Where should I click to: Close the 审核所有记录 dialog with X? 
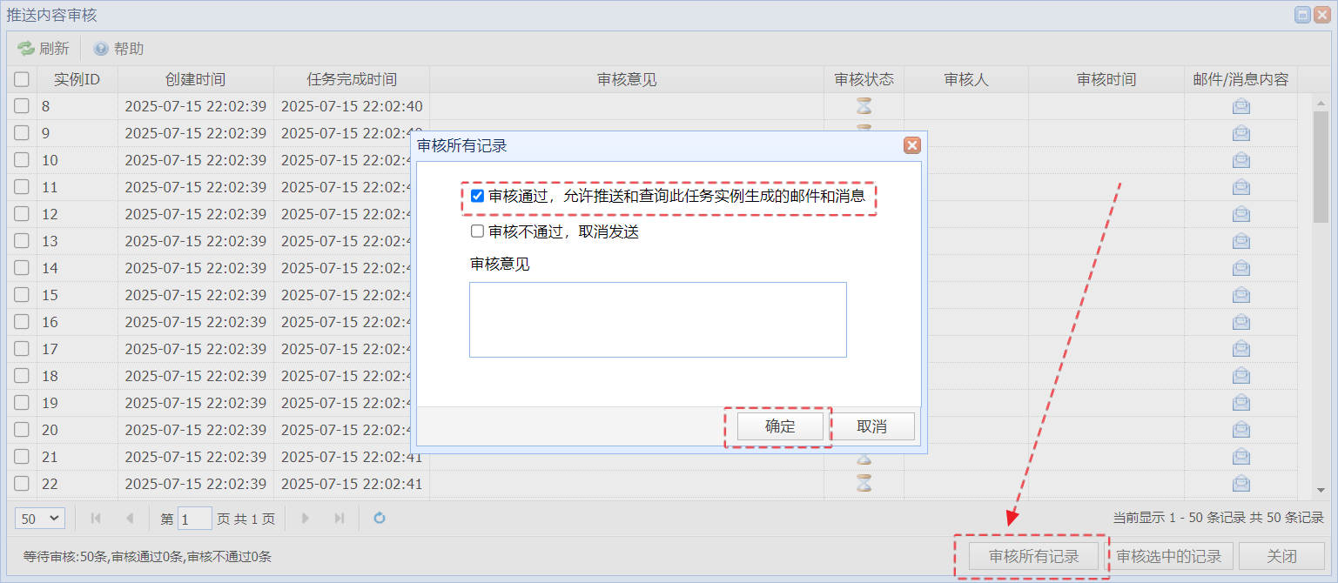911,145
